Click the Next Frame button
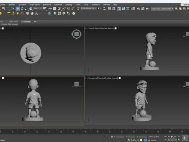This screenshot has width=189, height=142. coord(175,137)
